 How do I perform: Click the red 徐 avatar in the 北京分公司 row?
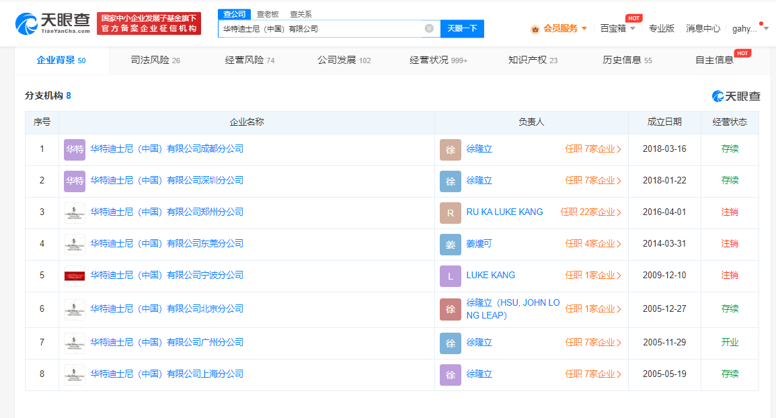click(x=451, y=310)
